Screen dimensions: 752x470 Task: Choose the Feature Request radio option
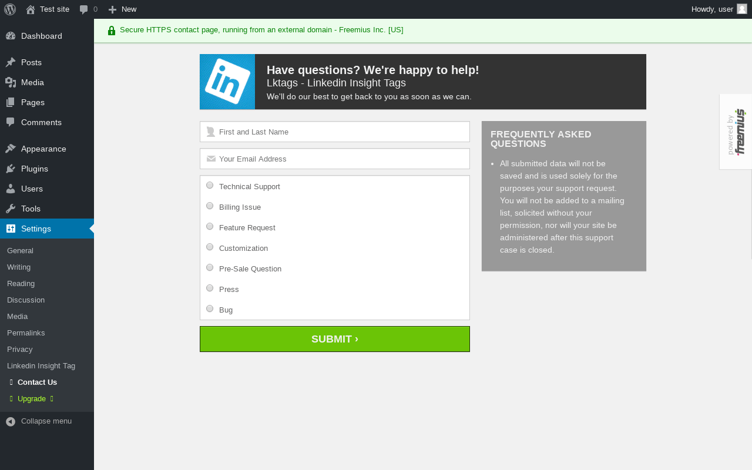click(210, 226)
